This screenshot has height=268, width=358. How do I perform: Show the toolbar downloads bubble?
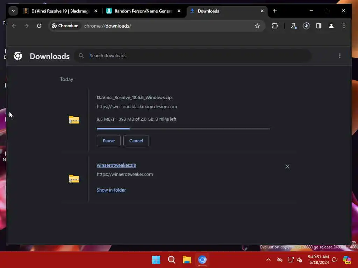pyautogui.click(x=306, y=26)
